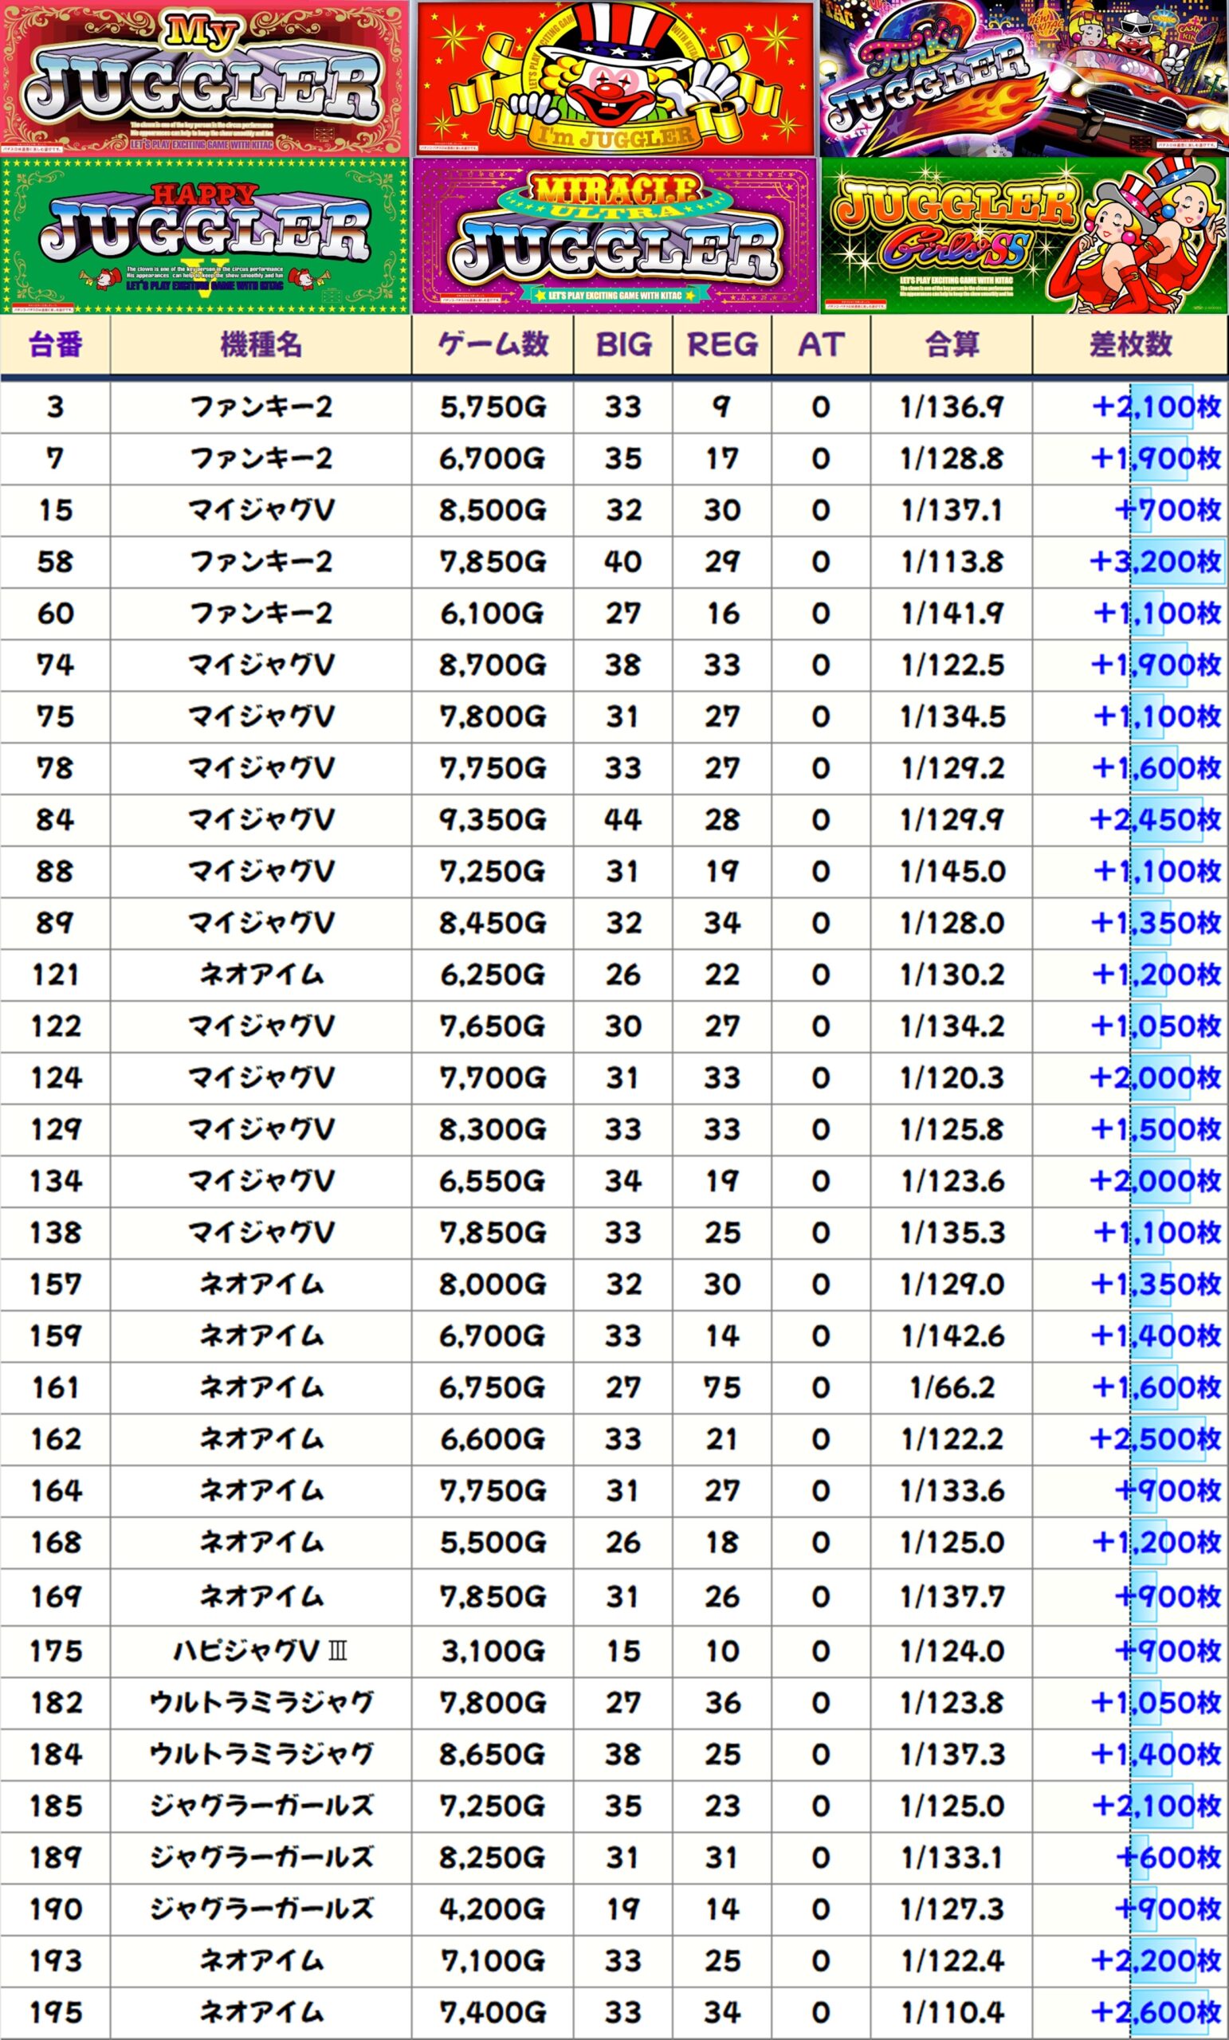
Task: Click the +3,200枚 difference value
Action: pos(1154,562)
